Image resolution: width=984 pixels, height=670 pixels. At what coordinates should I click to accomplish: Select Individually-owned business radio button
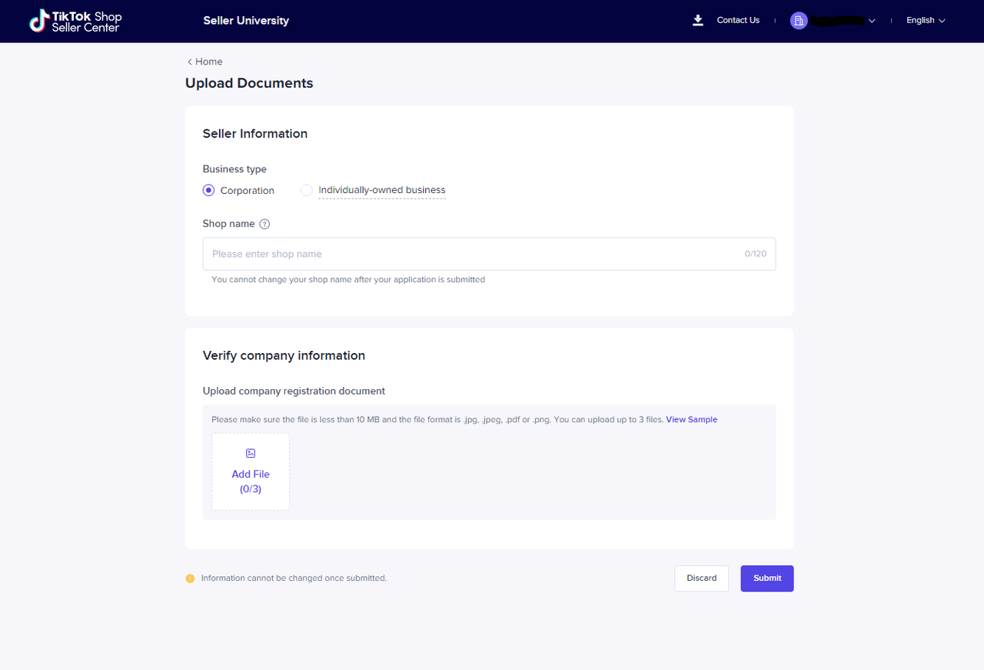307,190
